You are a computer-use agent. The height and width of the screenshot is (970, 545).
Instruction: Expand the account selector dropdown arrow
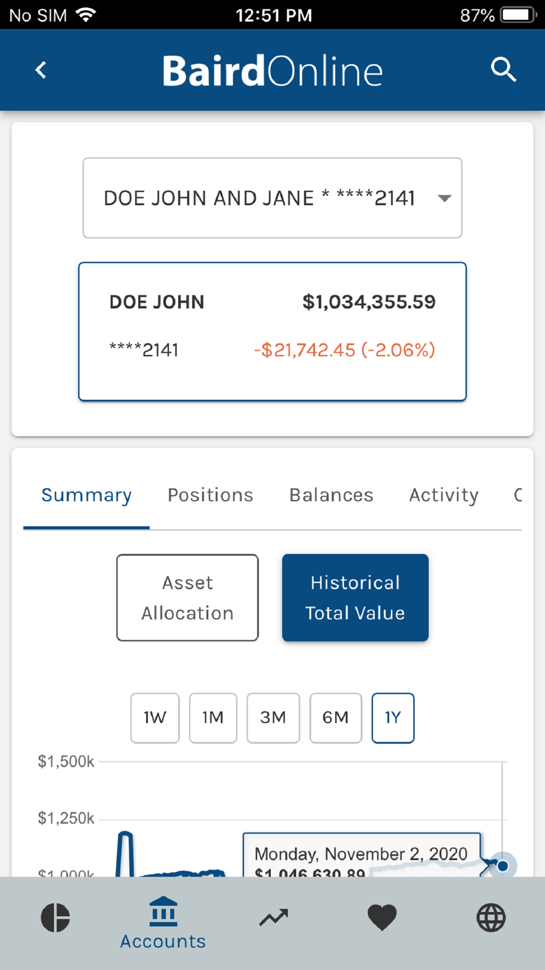(x=445, y=198)
